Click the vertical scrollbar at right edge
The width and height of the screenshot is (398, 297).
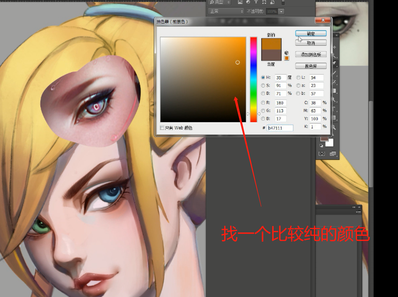coord(371,144)
